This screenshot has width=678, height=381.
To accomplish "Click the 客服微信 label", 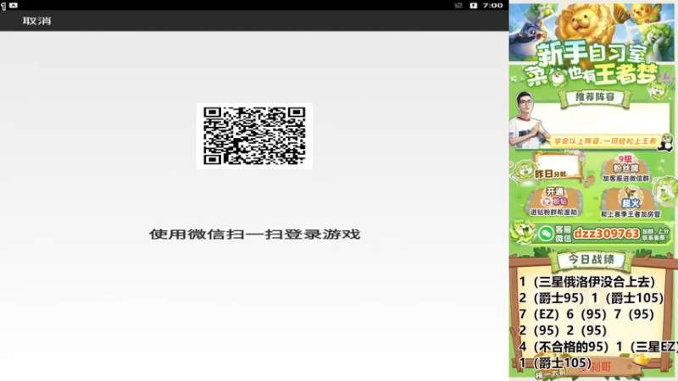I will 563,234.
